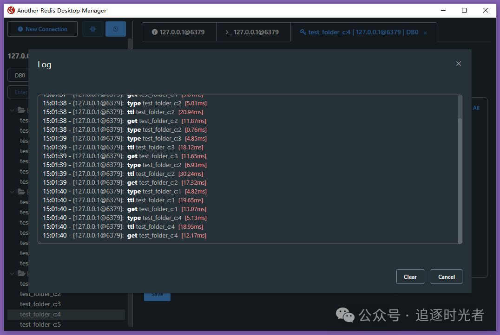Viewport: 500px width, 335px height.
Task: Click log entry 'ttl test_folder_c:2 [20.94ms]'
Action: coord(123,112)
